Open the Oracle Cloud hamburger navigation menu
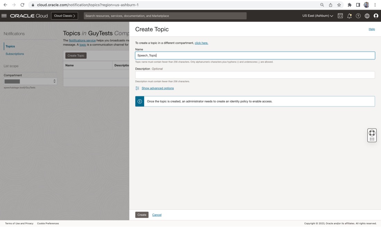Viewport: 381px width, 228px height. [x=4, y=16]
